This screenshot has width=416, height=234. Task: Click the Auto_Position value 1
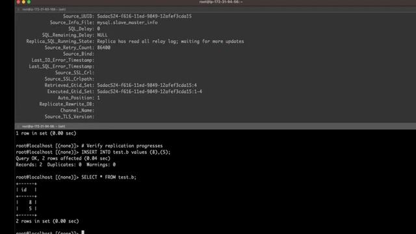click(x=98, y=98)
